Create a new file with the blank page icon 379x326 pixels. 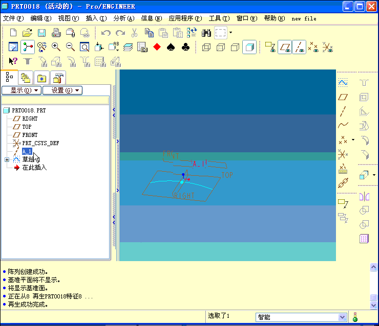coord(13,33)
